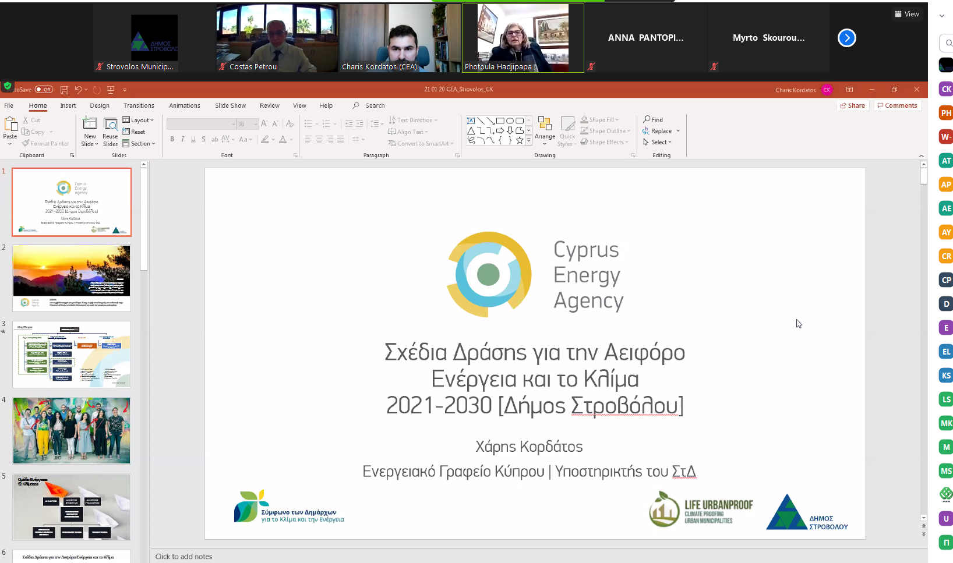953x563 pixels.
Task: Open Find in the Editing group
Action: pos(653,119)
